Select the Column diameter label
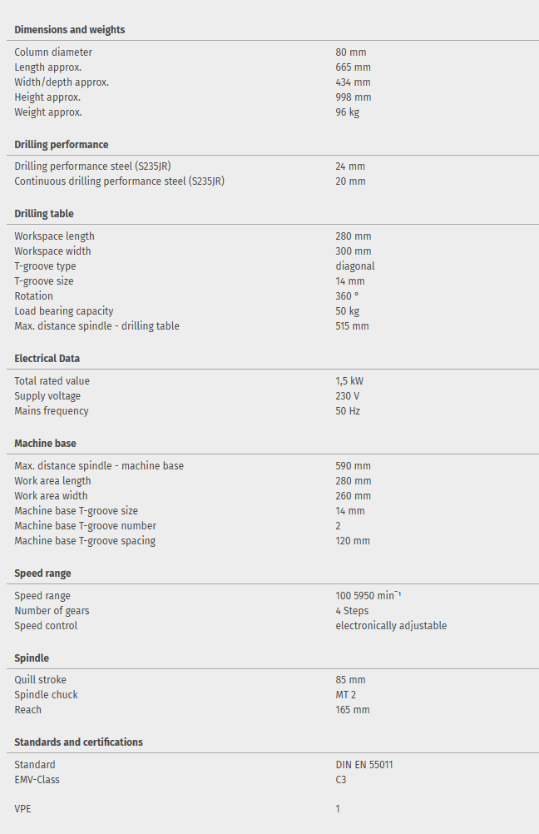Image resolution: width=539 pixels, height=834 pixels. pos(53,52)
